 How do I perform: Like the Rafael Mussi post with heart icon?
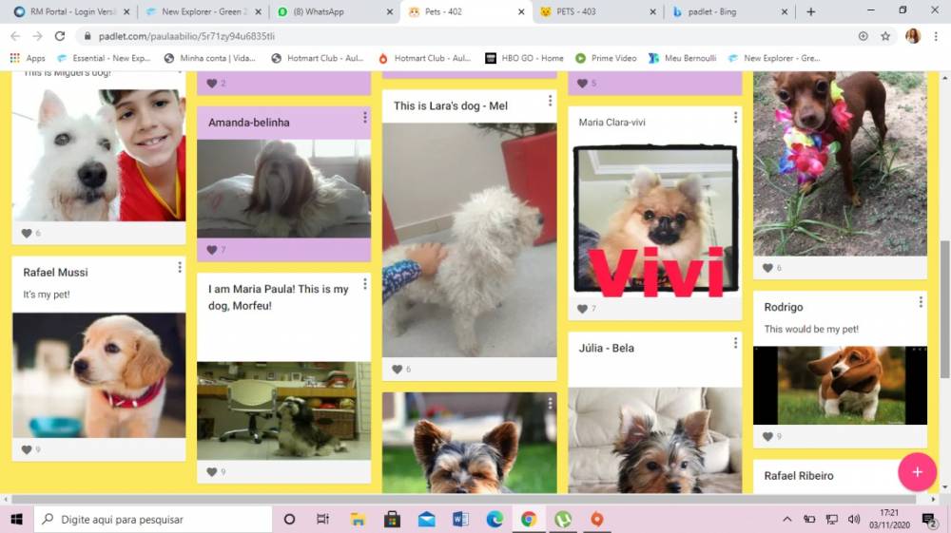click(27, 449)
